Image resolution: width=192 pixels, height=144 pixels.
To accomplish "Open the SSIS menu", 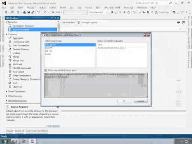I will pyautogui.click(x=80, y=8).
